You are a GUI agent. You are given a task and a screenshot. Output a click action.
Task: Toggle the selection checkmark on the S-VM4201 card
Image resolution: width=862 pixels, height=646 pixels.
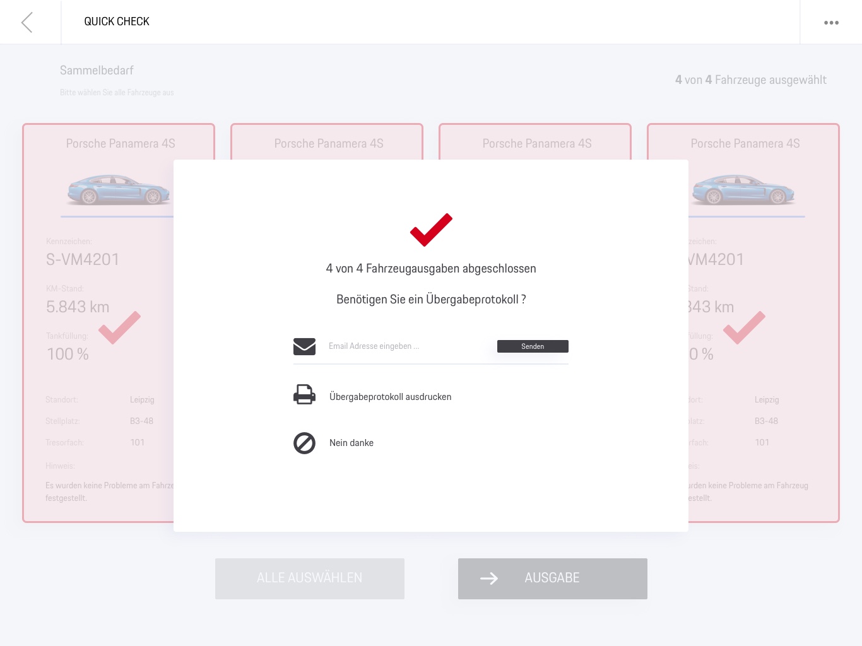pos(119,327)
